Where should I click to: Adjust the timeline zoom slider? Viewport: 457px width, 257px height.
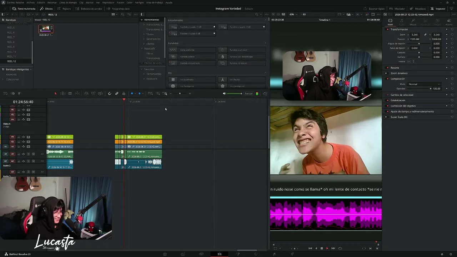coord(180,94)
